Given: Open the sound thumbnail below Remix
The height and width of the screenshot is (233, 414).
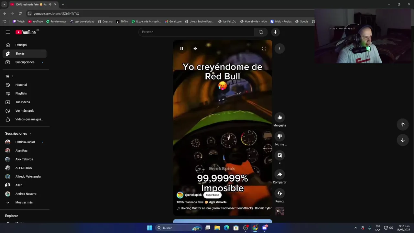Looking at the screenshot, I should coord(279,211).
